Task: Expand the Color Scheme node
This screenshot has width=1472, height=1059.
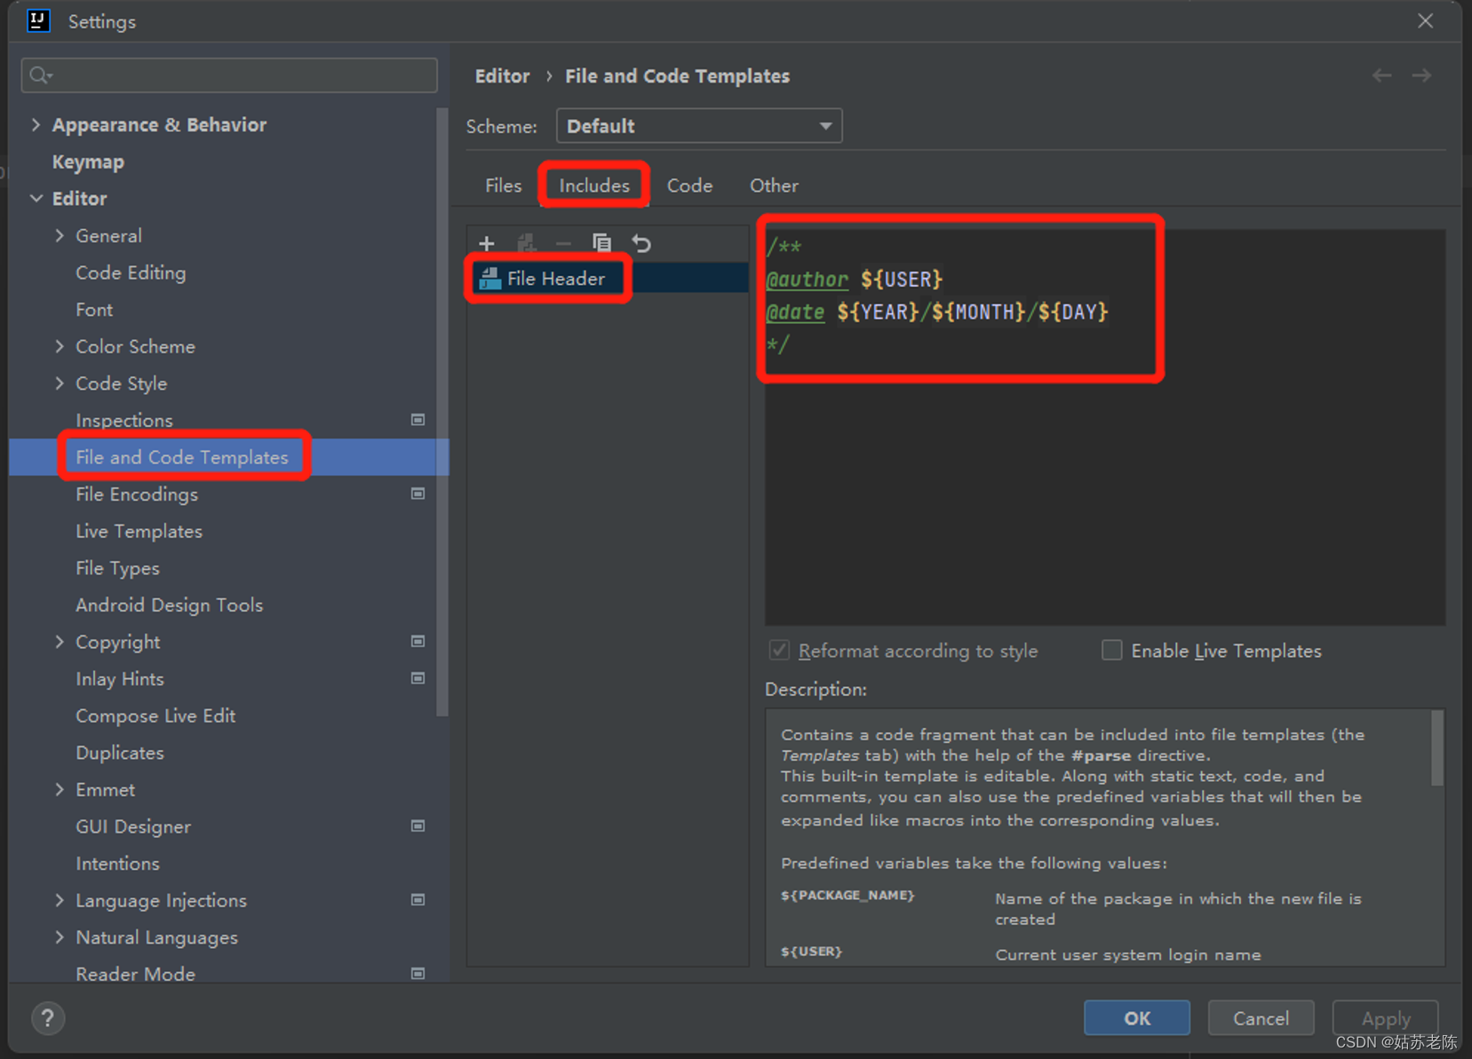Action: (x=60, y=346)
